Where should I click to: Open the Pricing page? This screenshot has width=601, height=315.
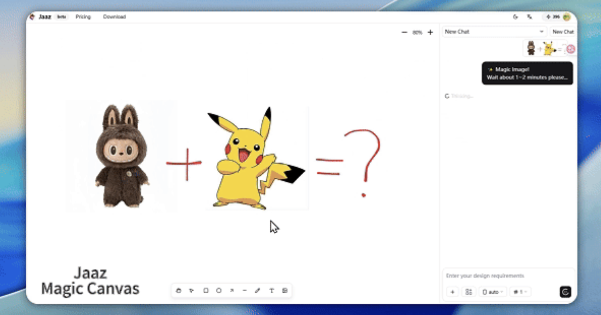point(83,17)
